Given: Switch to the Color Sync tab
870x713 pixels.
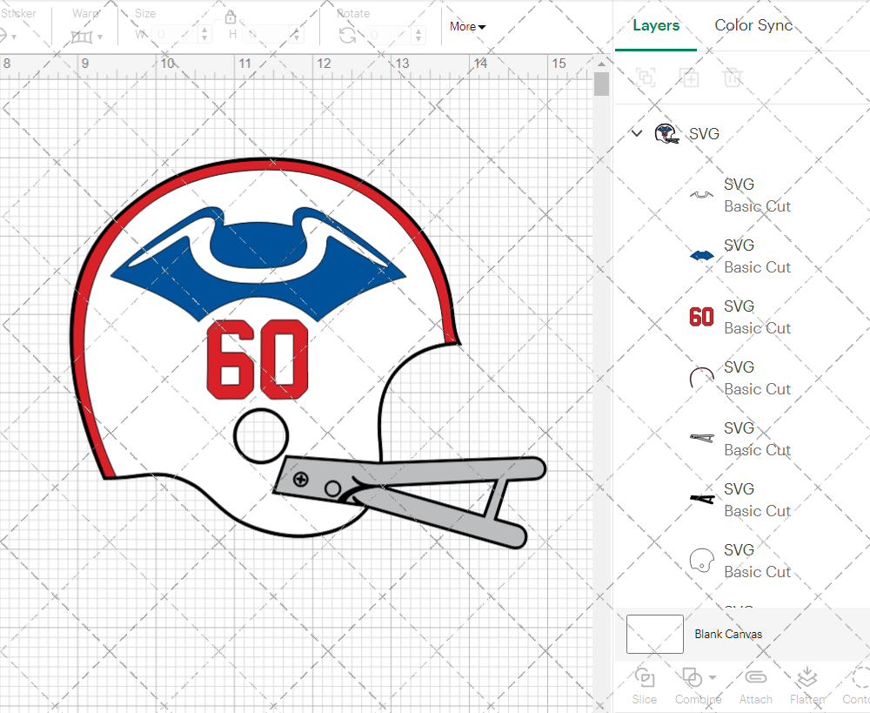Looking at the screenshot, I should (x=753, y=25).
